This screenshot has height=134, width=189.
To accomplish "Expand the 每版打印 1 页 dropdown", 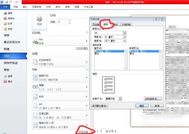I will point(87,125).
